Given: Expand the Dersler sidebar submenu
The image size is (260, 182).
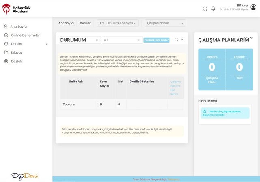Looking at the screenshot, I should [x=46, y=44].
